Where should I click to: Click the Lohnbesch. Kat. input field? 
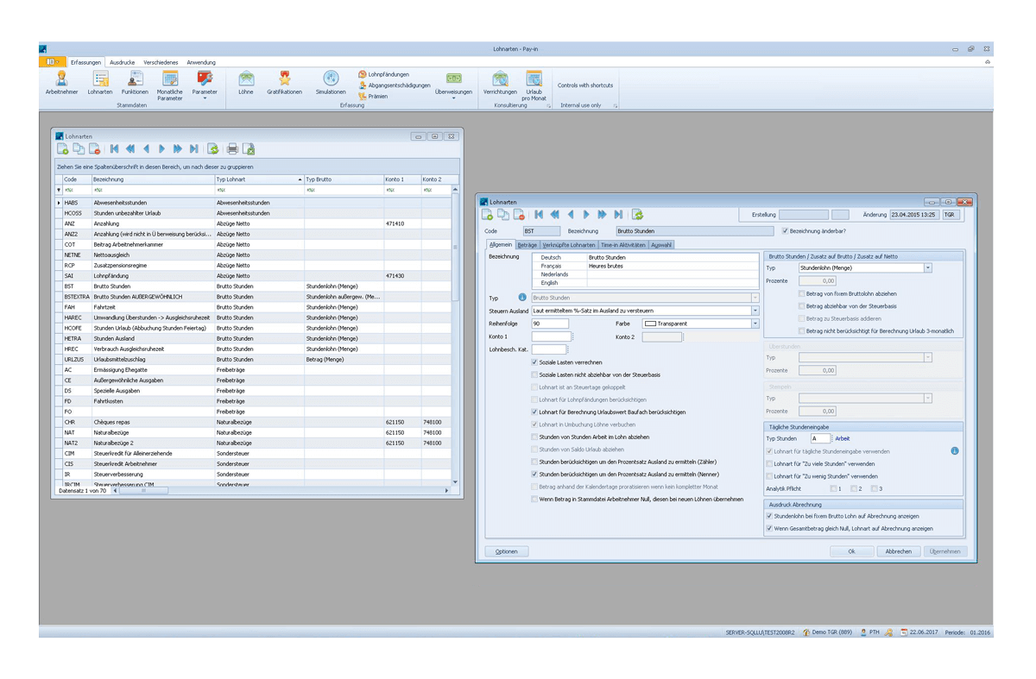click(x=549, y=349)
